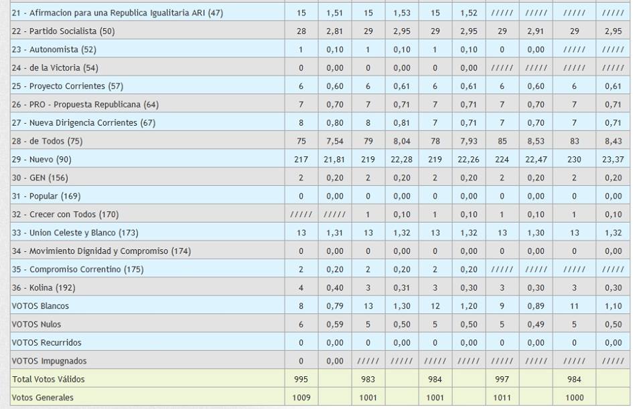Click the 995 total valid votes value
Viewport: 643px width, 409px height.
[x=301, y=379]
